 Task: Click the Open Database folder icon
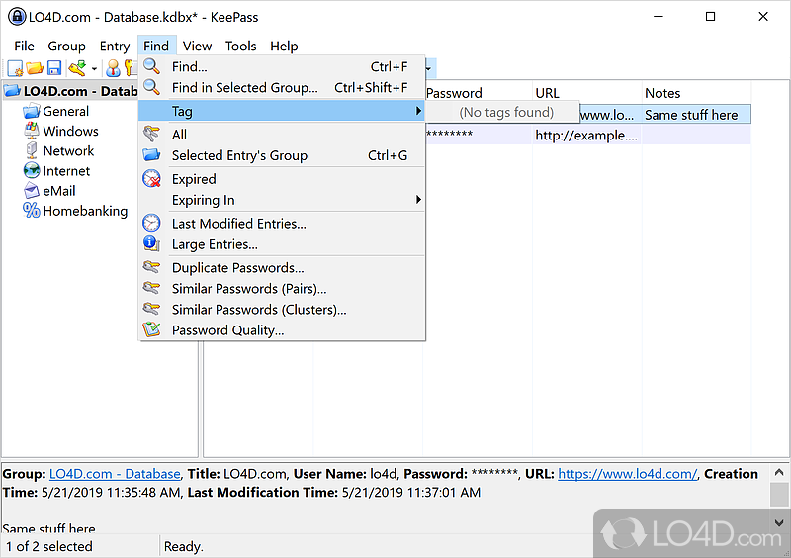[x=35, y=68]
